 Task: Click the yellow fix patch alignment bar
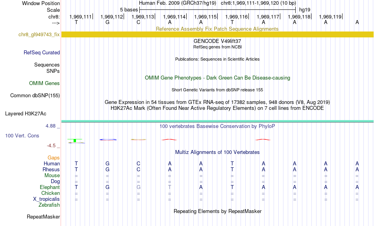(x=217, y=34)
